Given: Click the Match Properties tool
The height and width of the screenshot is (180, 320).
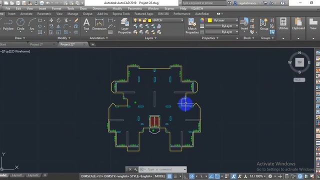Looking at the screenshot, I should pyautogui.click(x=192, y=26).
